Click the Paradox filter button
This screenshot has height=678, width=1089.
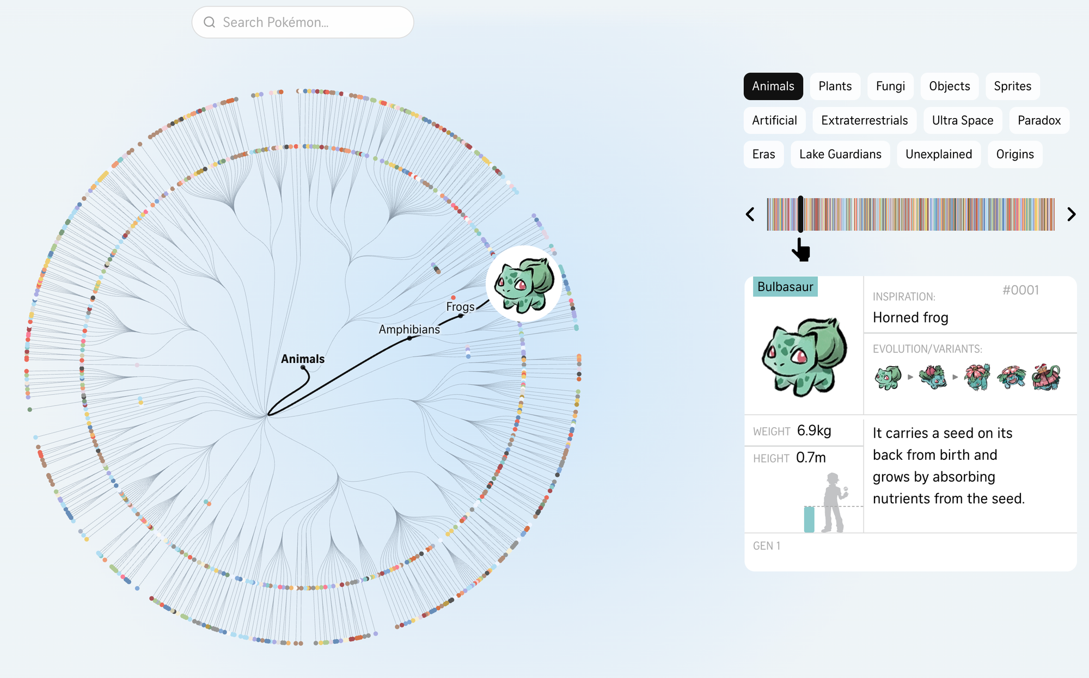(1039, 121)
